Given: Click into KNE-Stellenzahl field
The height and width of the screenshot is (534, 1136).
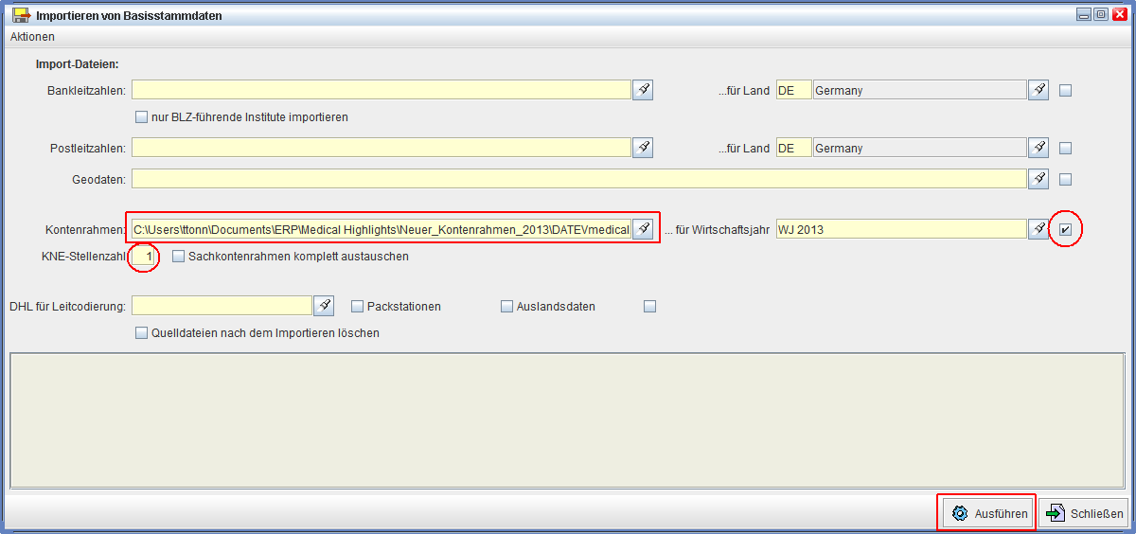Looking at the screenshot, I should (x=144, y=257).
